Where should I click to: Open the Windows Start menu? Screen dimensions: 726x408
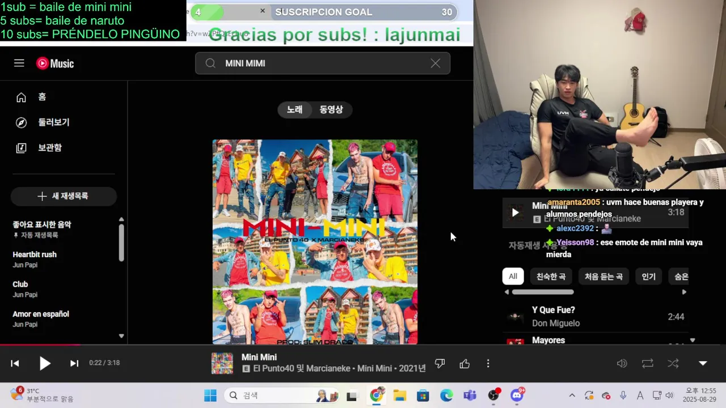point(210,396)
